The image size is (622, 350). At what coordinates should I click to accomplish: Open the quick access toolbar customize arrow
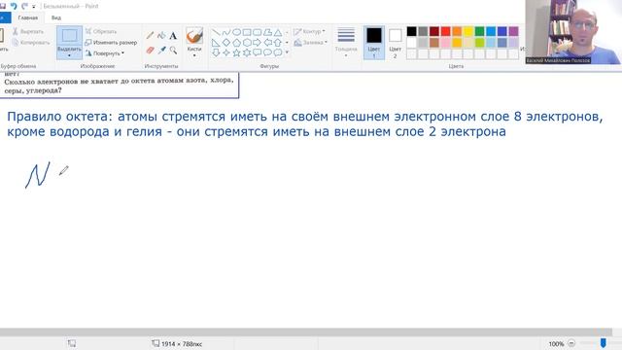(x=34, y=7)
